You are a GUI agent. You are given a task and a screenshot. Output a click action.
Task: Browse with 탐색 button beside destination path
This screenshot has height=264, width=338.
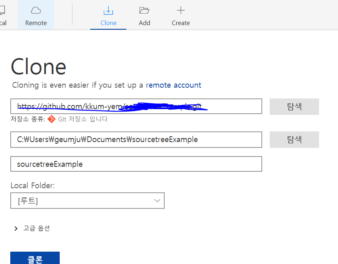pos(294,140)
